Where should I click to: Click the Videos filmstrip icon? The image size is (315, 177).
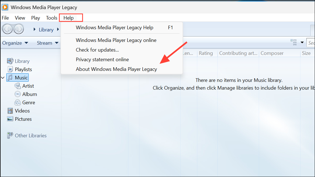point(10,111)
